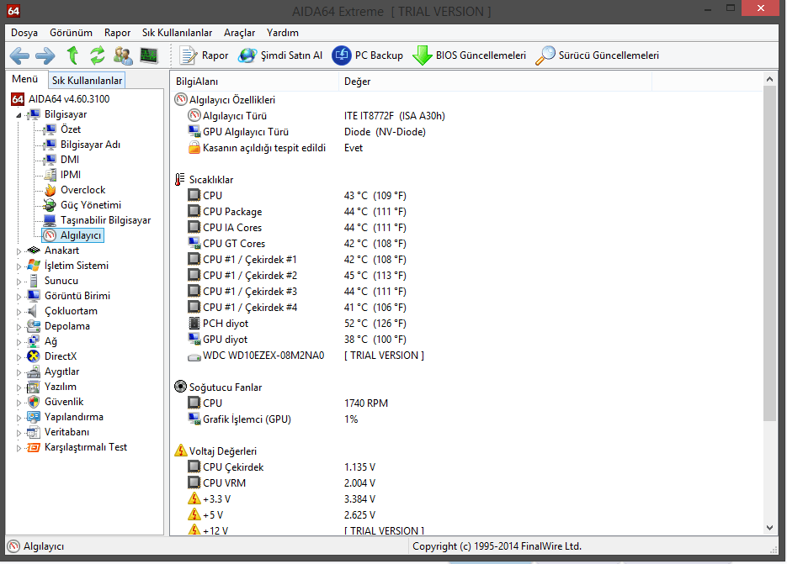Expand the Sunucu tree node
787x564 pixels.
[x=19, y=282]
